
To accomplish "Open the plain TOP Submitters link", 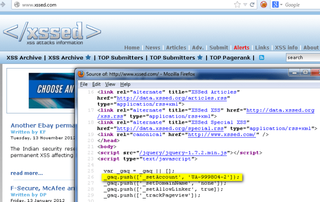I will point(120,57).
